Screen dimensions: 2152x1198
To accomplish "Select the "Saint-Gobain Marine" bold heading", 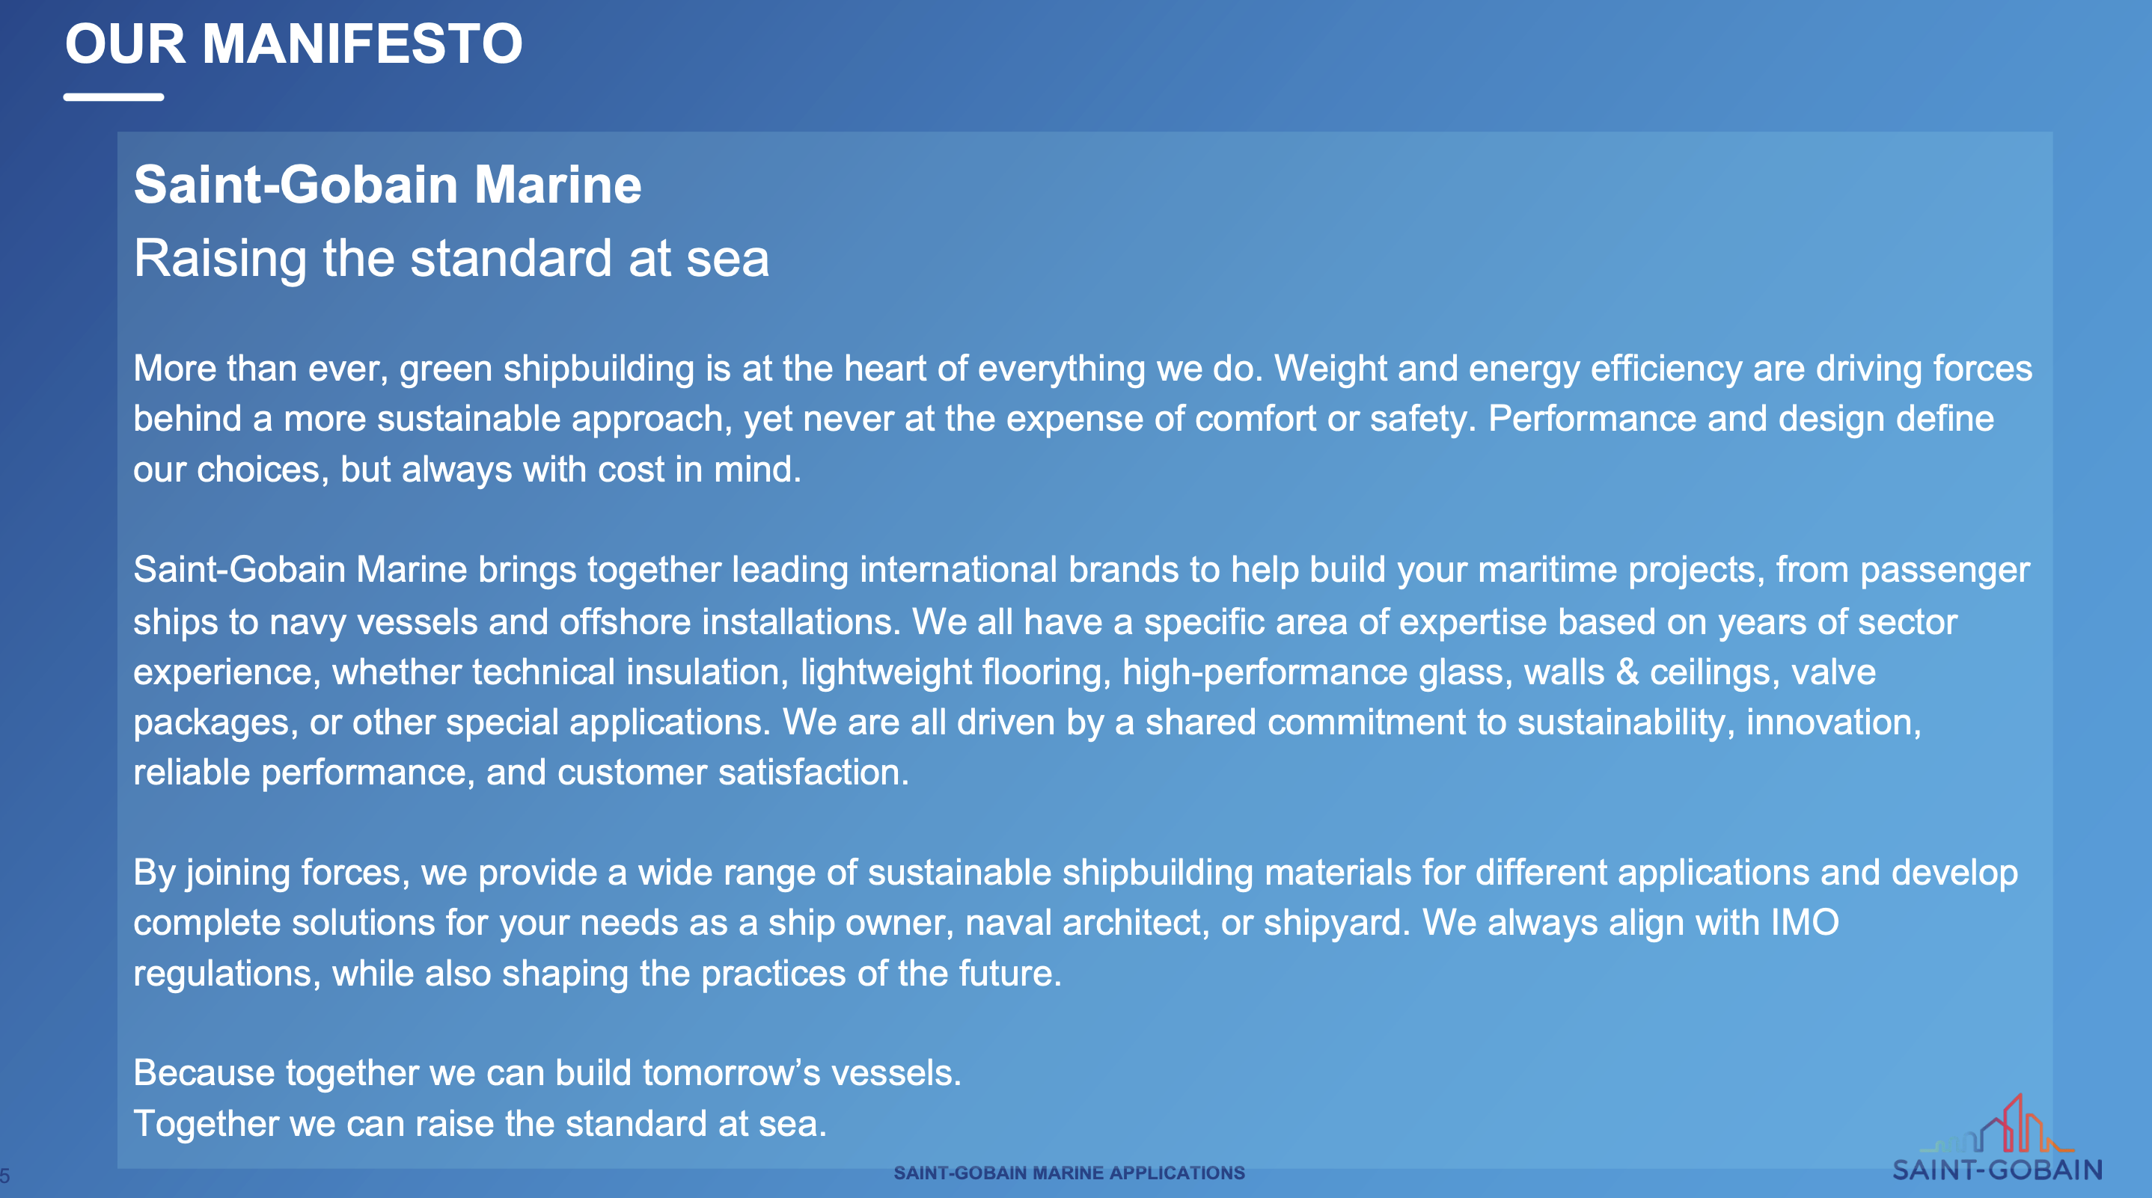I will tap(388, 185).
